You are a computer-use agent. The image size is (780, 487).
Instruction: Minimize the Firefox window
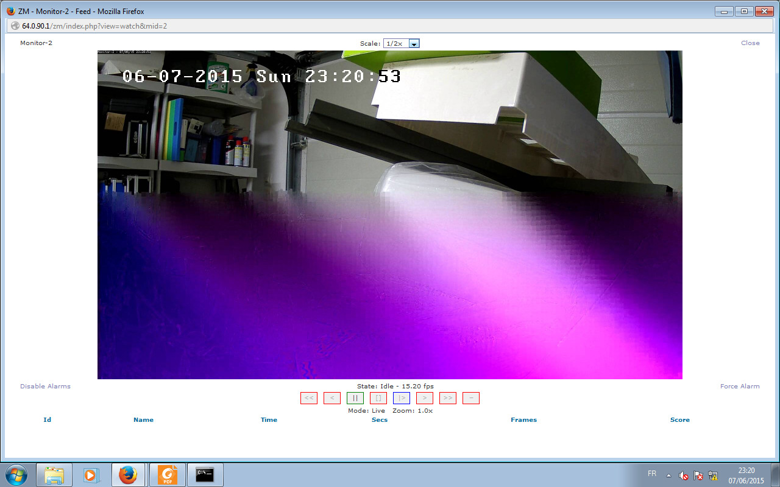pos(724,11)
